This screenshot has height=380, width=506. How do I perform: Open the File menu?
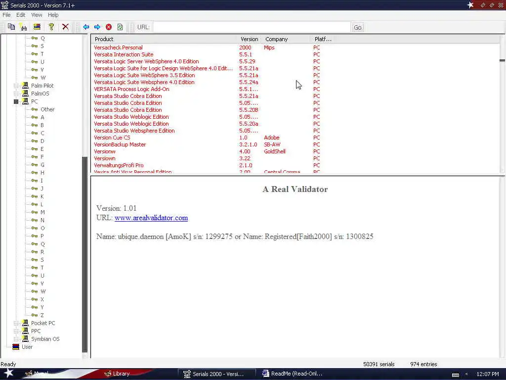tap(6, 15)
